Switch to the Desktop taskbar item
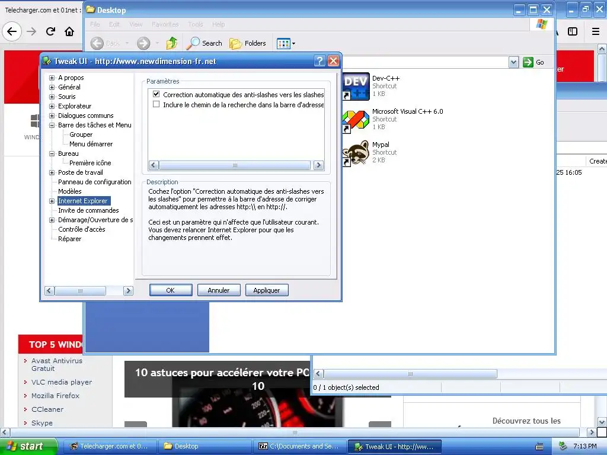Screen dimensions: 607x455 click(205, 447)
